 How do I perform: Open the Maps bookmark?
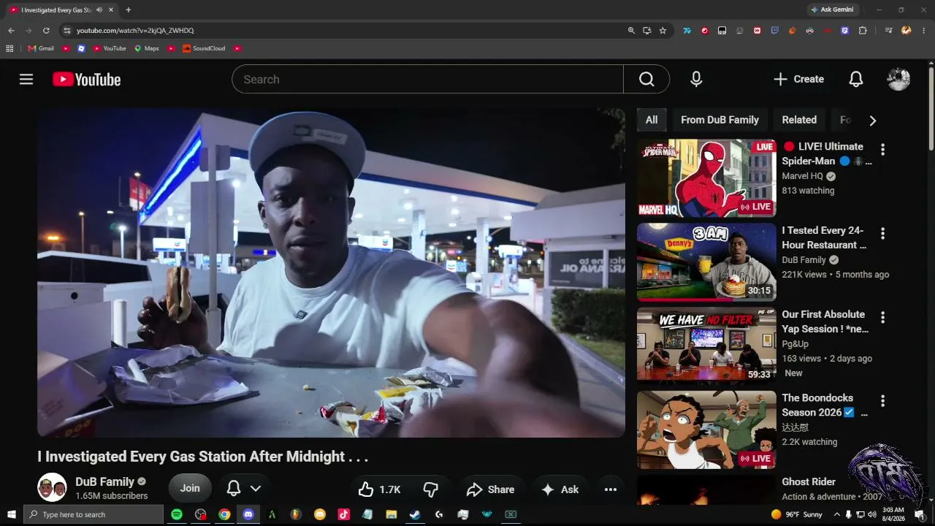[147, 48]
